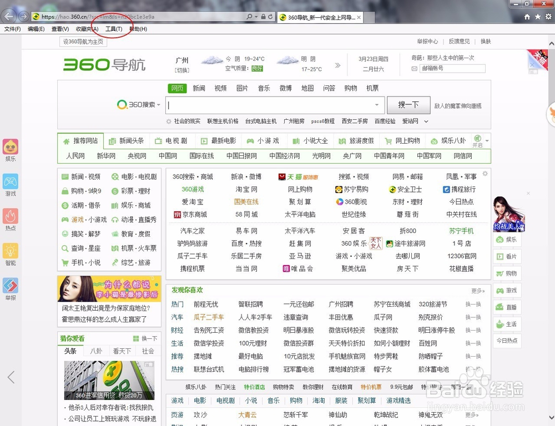The image size is (555, 426).
Task: Click the 约战美人 game ad thumbnail
Action: pyautogui.click(x=508, y=214)
